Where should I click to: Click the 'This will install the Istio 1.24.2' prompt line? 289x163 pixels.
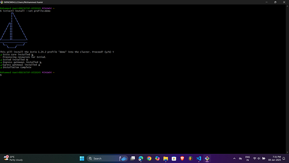57,52
